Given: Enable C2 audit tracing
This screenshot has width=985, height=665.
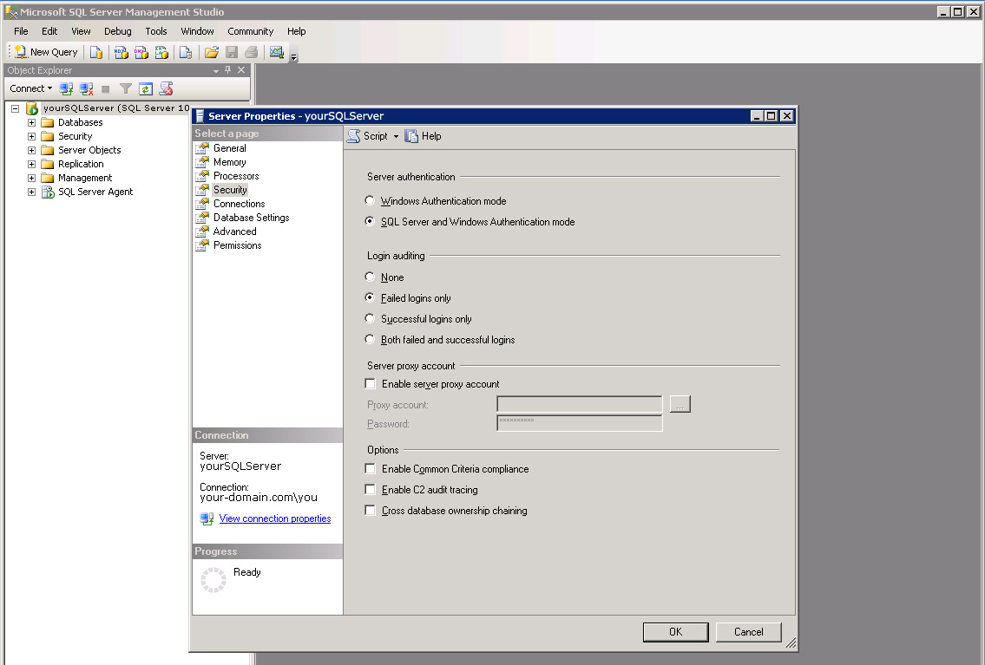Looking at the screenshot, I should 370,489.
